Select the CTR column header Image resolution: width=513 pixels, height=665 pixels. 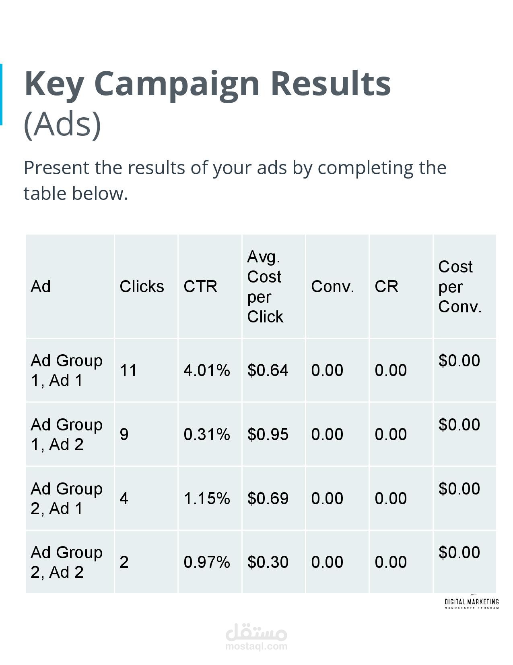tap(200, 287)
